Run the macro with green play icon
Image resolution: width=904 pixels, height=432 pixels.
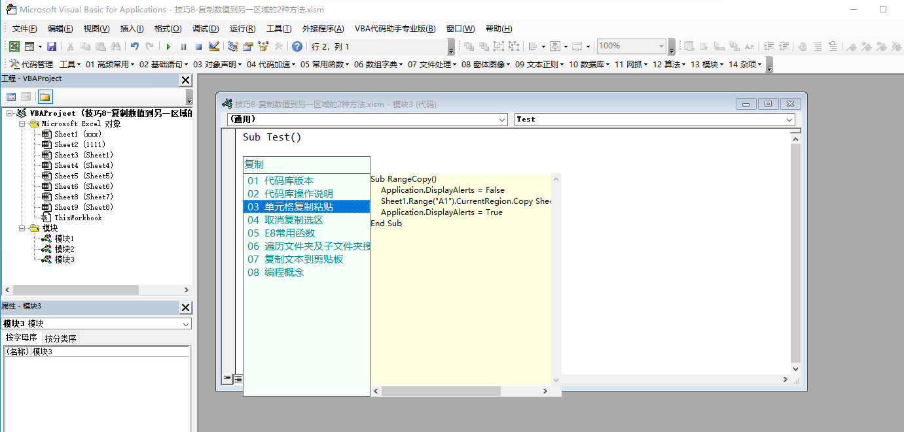[168, 46]
